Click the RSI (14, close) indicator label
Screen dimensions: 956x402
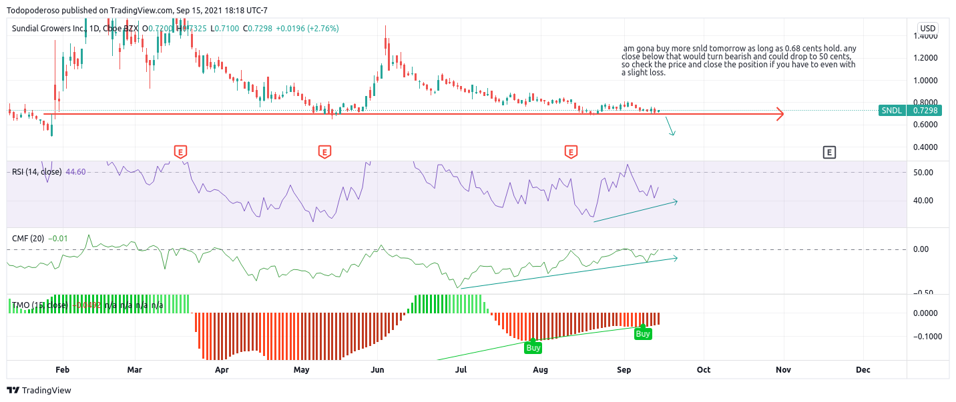(37, 172)
